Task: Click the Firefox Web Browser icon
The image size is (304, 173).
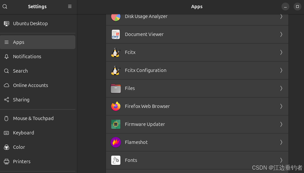Action: click(116, 106)
